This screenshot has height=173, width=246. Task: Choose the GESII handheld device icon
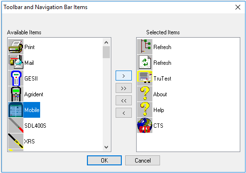[16, 78]
